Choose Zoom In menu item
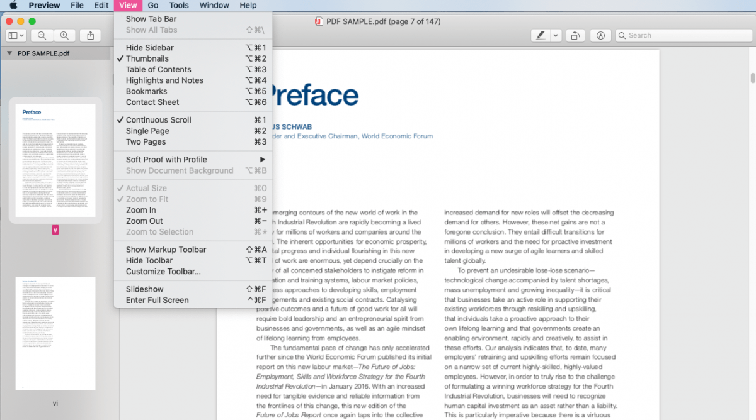The image size is (756, 420). point(193,210)
